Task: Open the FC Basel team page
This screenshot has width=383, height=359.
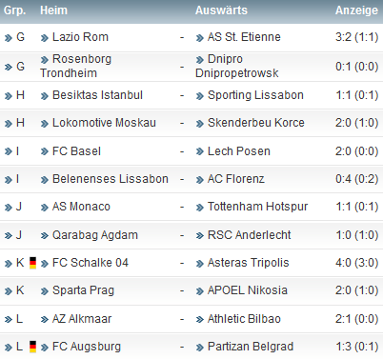Action: (x=76, y=151)
